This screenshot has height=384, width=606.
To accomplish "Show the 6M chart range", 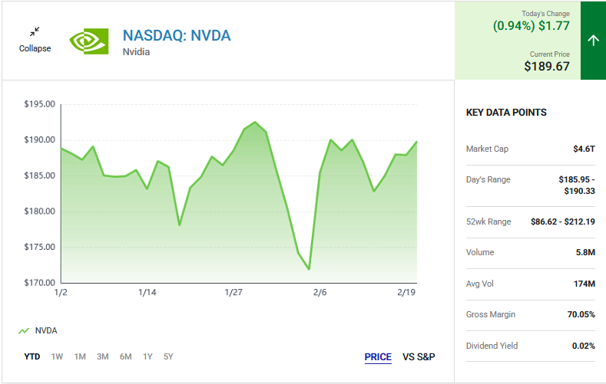I will click(x=125, y=356).
